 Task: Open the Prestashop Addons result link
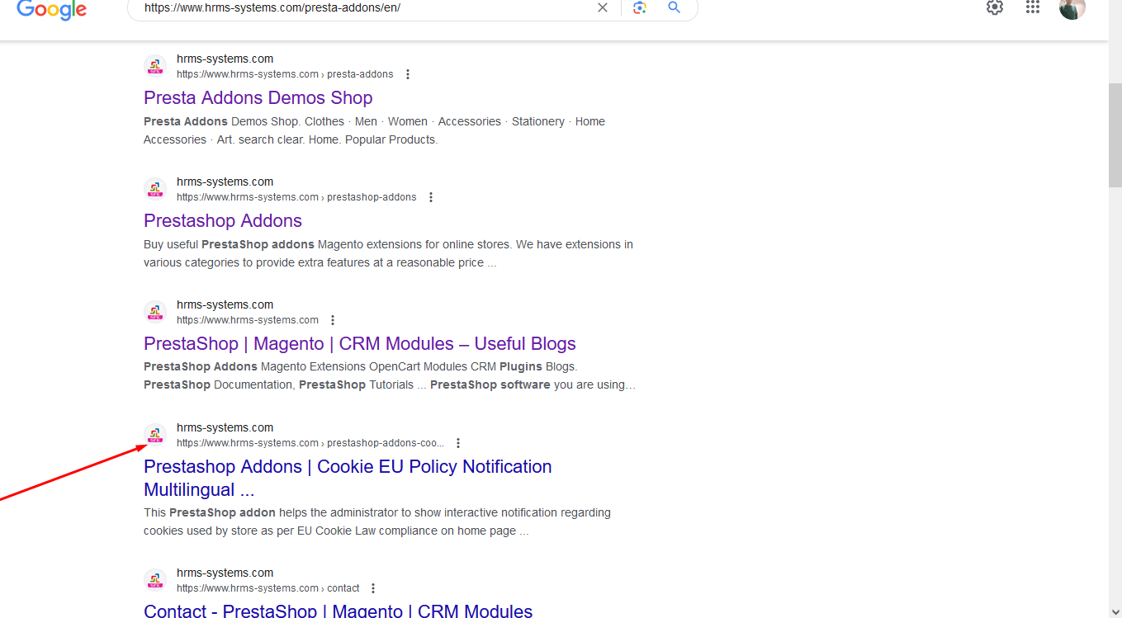[223, 220]
